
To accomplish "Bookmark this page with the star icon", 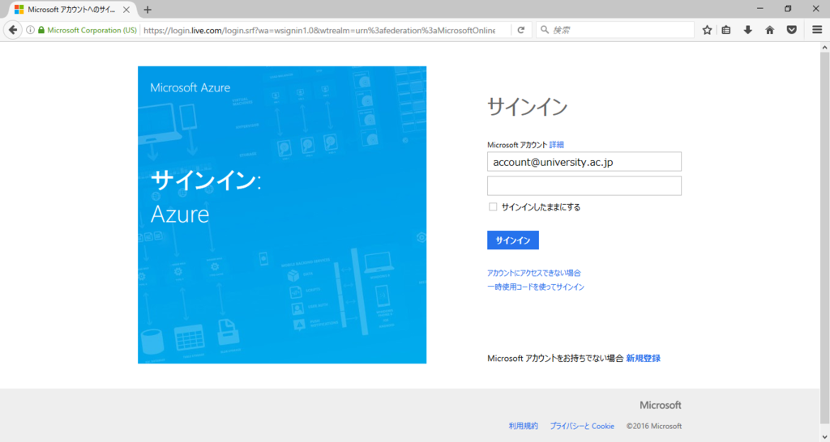I will pyautogui.click(x=707, y=30).
